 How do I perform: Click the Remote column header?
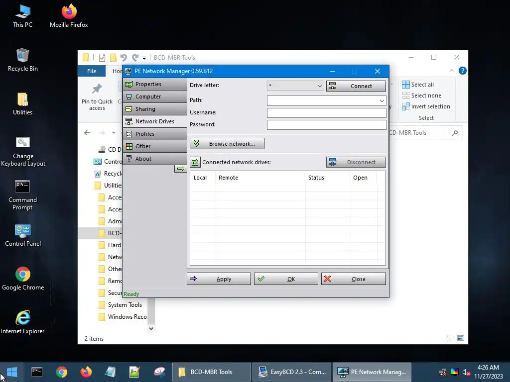pyautogui.click(x=260, y=178)
